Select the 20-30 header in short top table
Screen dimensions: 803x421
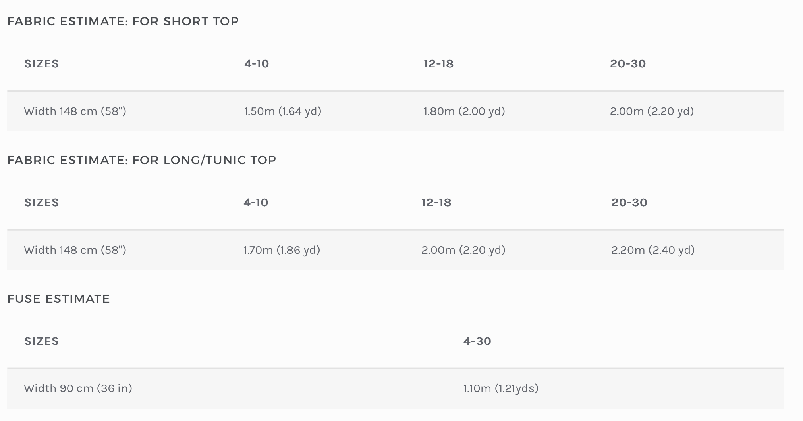pos(628,63)
